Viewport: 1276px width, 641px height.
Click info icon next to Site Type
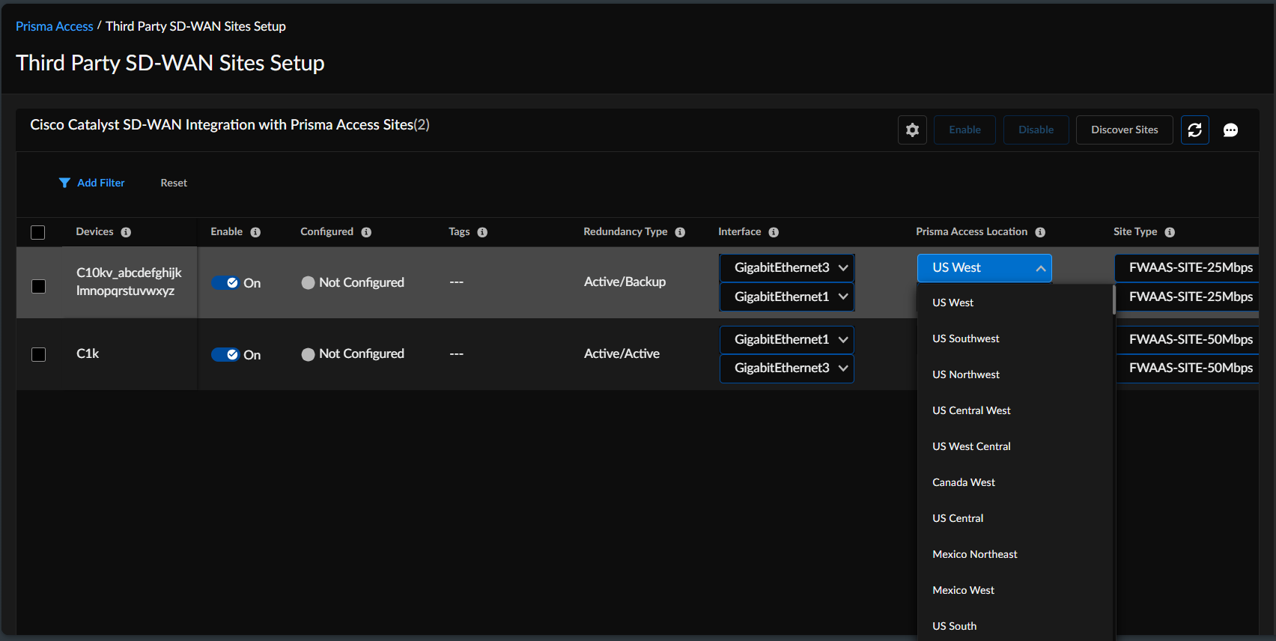tap(1170, 232)
